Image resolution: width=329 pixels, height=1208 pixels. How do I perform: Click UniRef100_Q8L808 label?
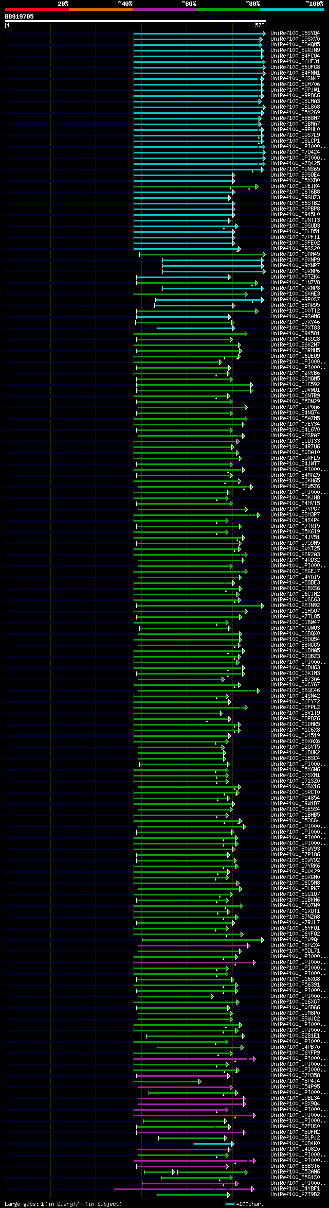(x=295, y=107)
